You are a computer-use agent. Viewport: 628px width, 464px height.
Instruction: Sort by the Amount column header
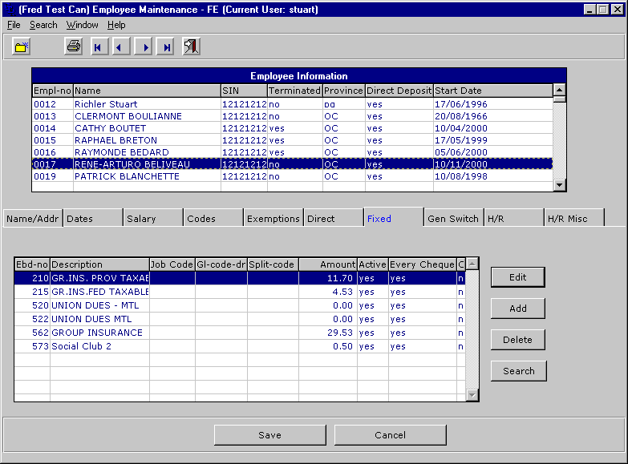pos(328,264)
